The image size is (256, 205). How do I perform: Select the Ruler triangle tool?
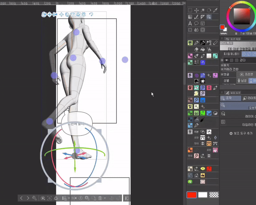coord(203,17)
